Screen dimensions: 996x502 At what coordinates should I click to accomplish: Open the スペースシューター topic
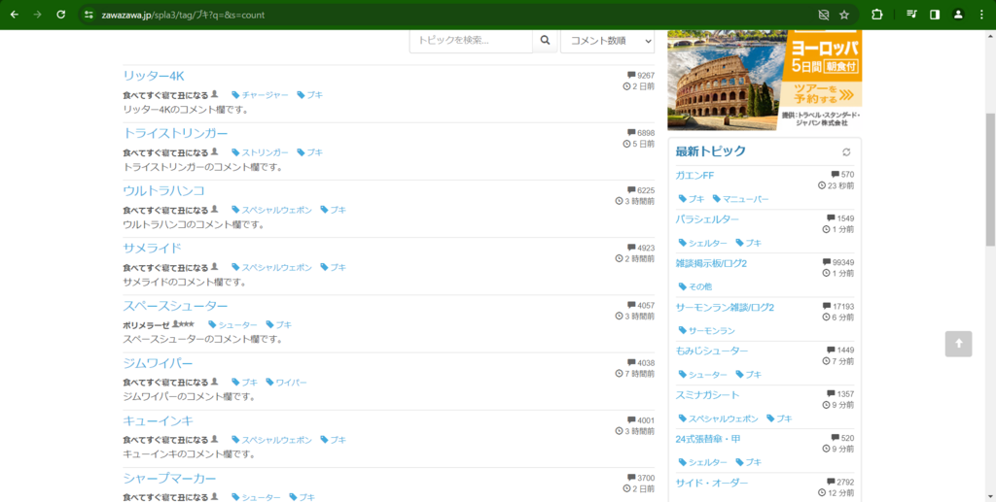pos(175,306)
